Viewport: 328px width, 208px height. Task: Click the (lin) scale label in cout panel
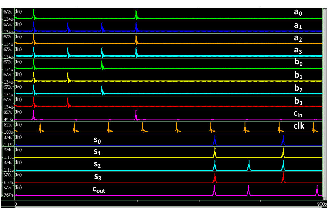click(18, 187)
